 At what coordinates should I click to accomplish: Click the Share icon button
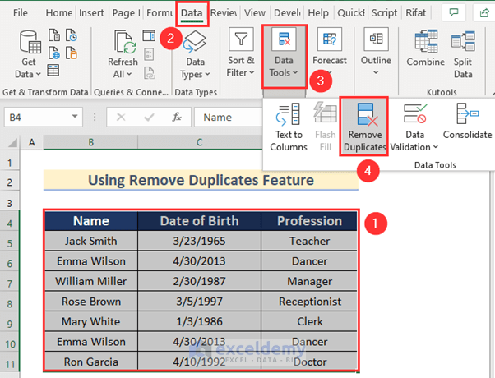tap(484, 12)
